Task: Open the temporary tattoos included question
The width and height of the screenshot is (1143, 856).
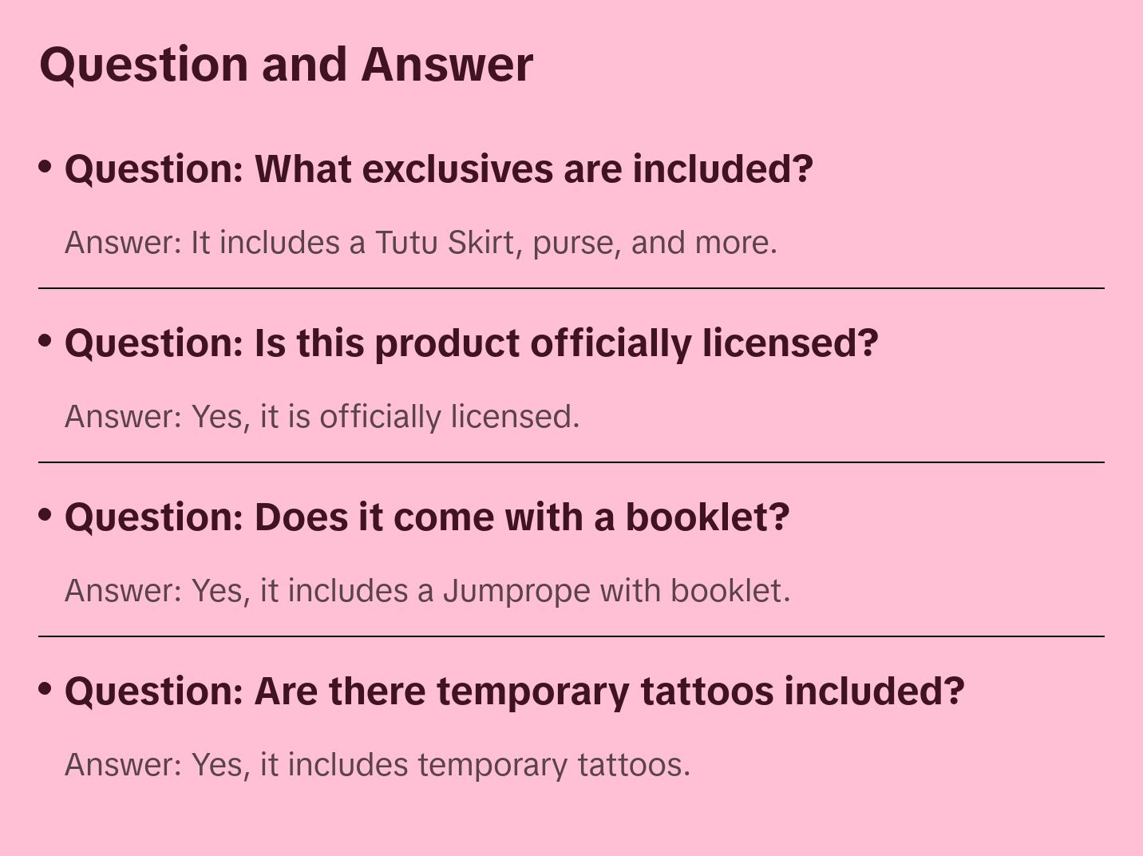Action: (x=514, y=692)
